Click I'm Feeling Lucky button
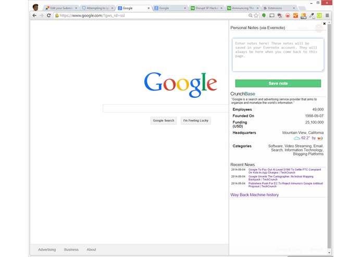This screenshot has height=257, width=362. [x=196, y=121]
